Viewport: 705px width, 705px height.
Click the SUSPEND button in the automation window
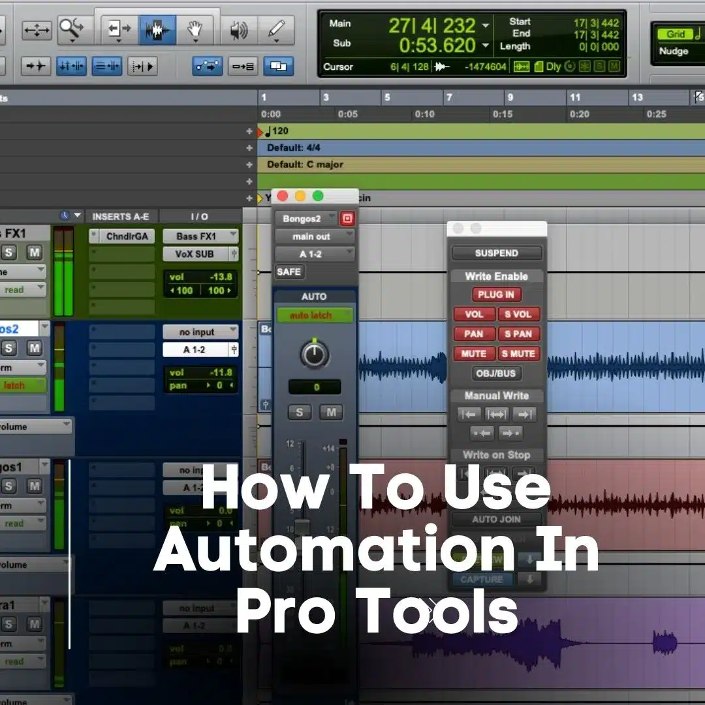click(497, 253)
